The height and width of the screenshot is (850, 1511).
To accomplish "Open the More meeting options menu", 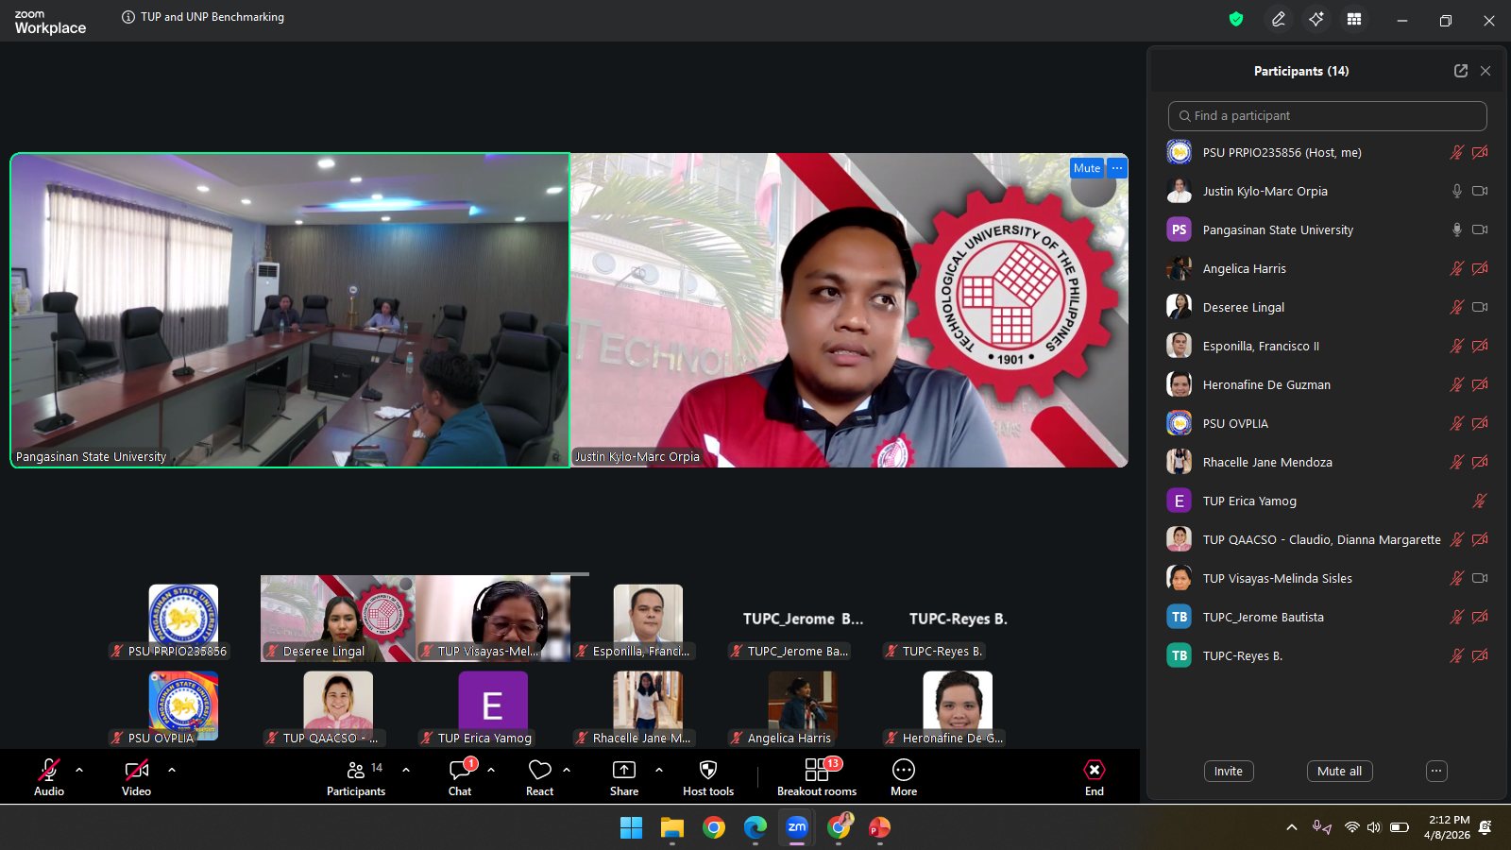I will click(x=903, y=777).
